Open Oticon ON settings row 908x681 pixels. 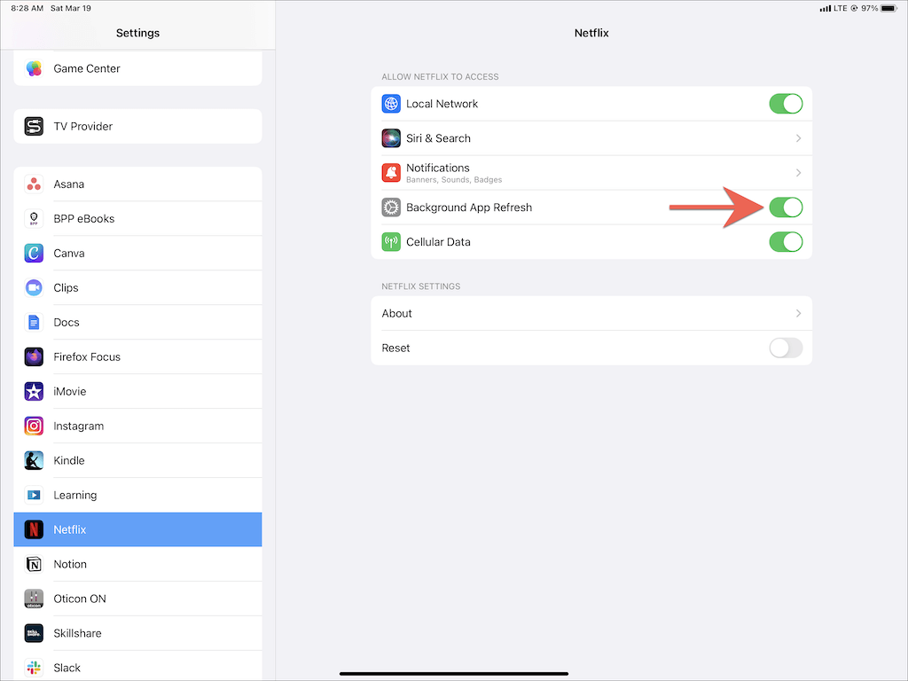pyautogui.click(x=137, y=599)
